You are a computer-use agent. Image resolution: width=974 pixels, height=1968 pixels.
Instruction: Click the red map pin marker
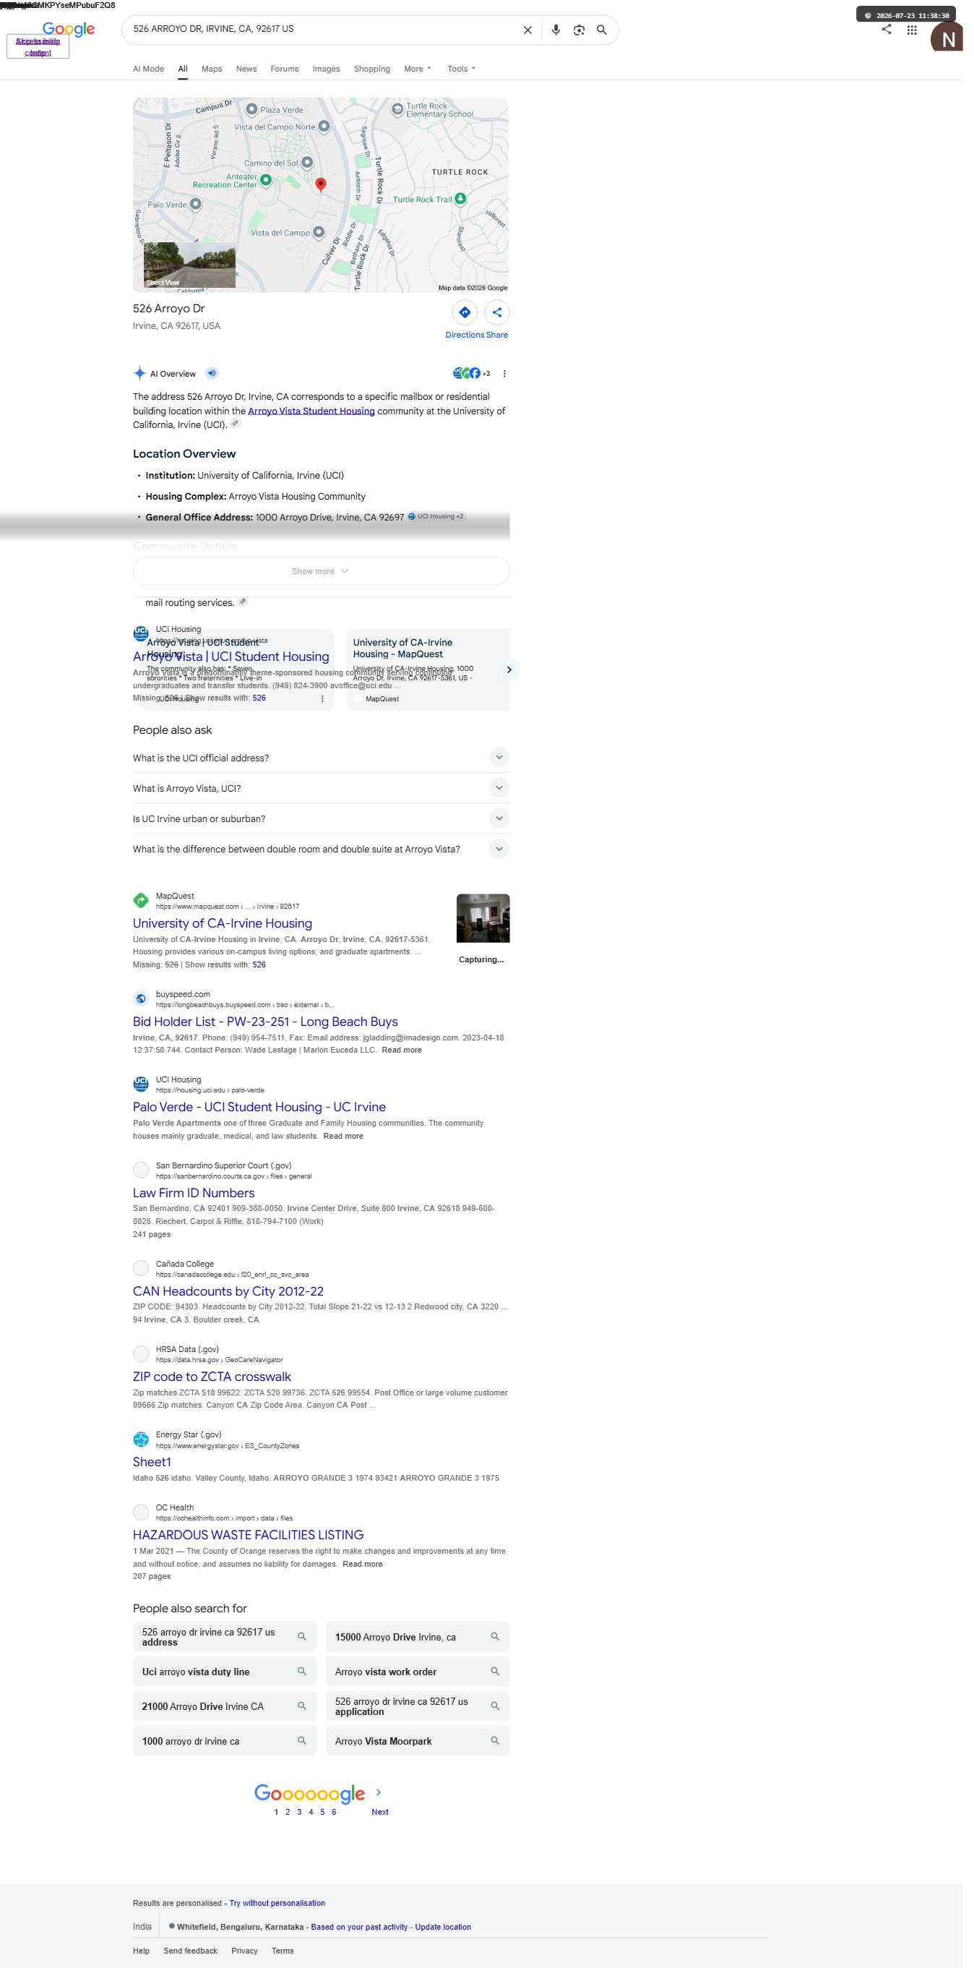321,184
